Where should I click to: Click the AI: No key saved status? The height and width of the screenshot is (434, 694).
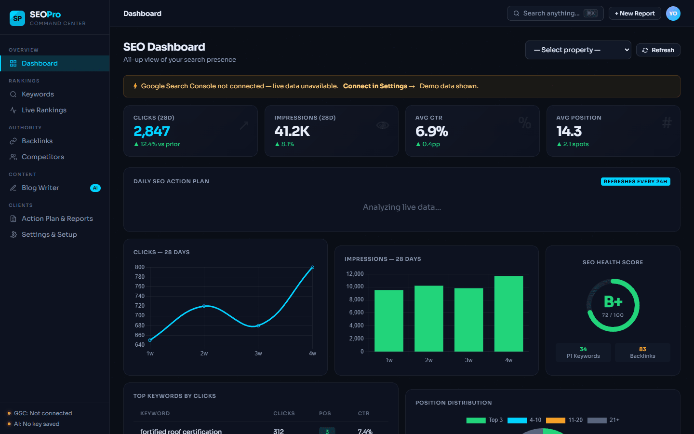click(x=34, y=424)
